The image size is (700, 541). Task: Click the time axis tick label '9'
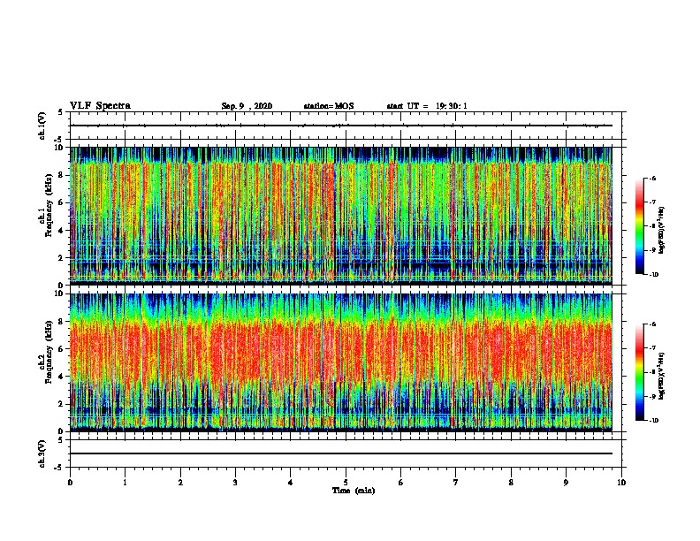click(x=566, y=483)
